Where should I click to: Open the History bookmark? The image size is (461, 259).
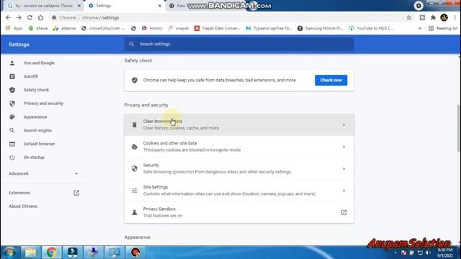click(152, 28)
